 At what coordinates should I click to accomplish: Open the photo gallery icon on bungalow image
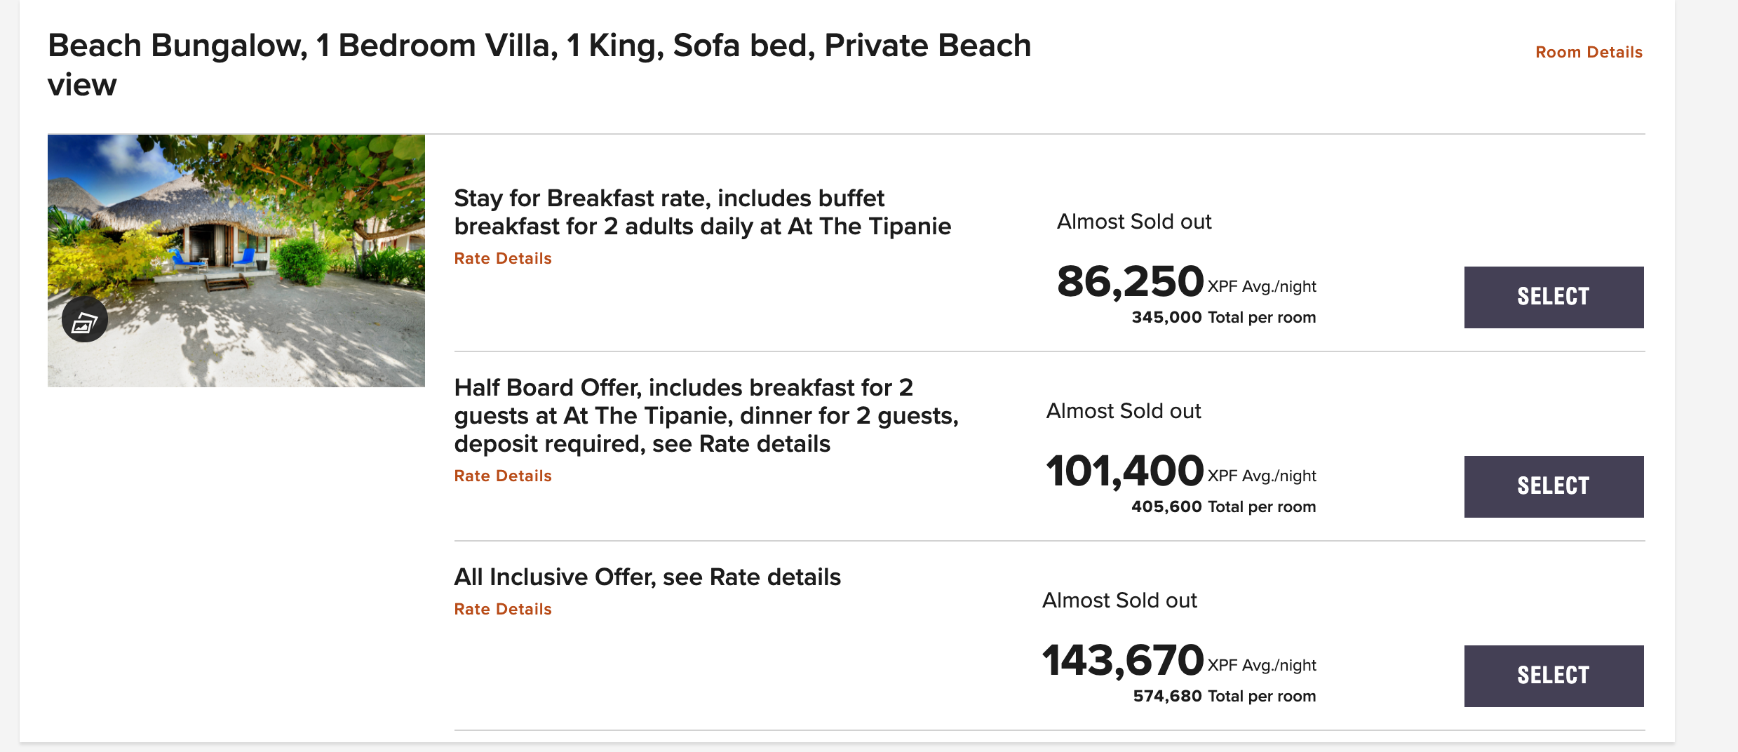click(84, 320)
